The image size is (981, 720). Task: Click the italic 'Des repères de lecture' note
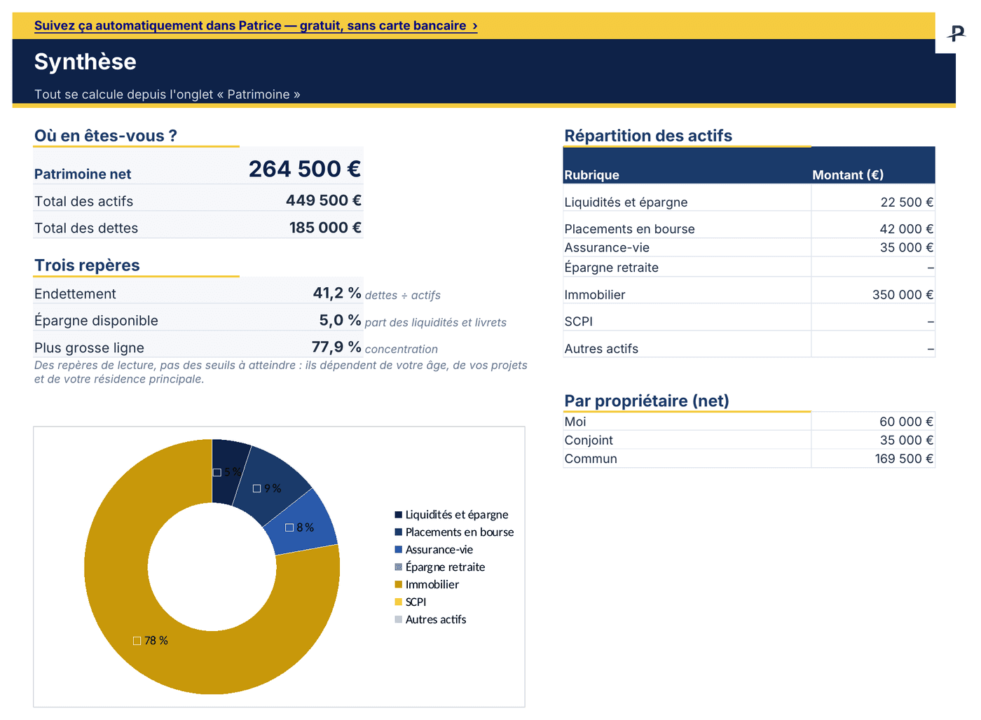280,372
